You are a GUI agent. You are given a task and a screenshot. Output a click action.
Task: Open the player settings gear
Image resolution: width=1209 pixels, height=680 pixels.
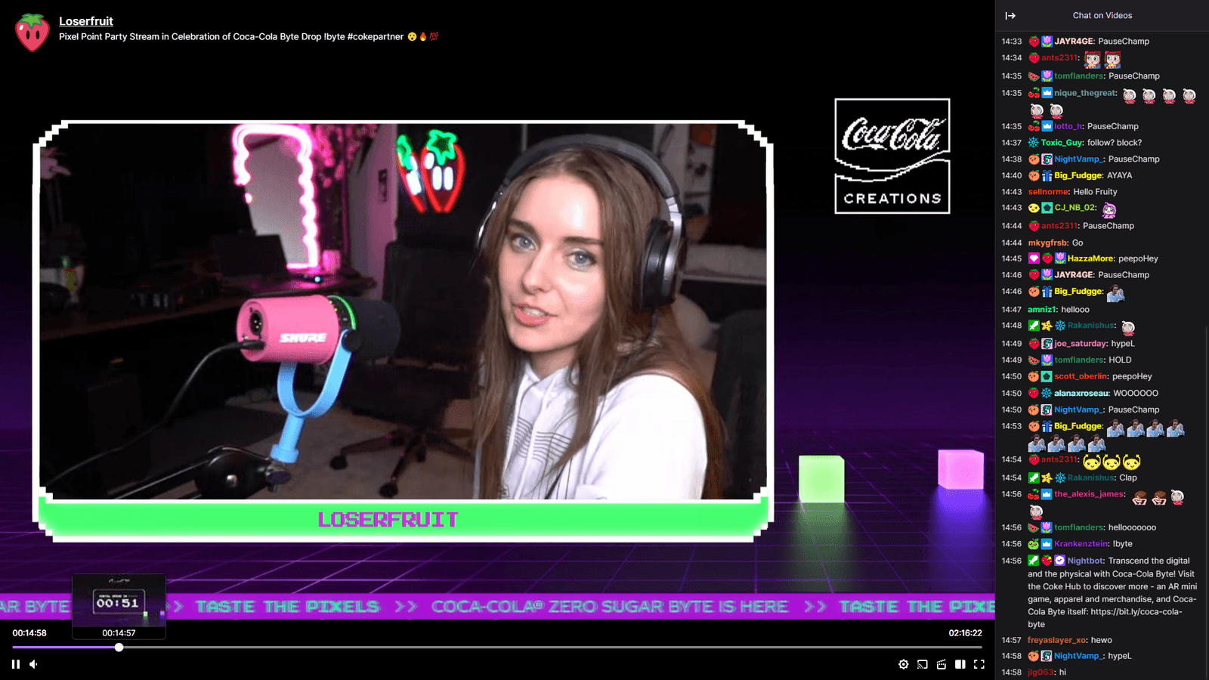tap(904, 664)
